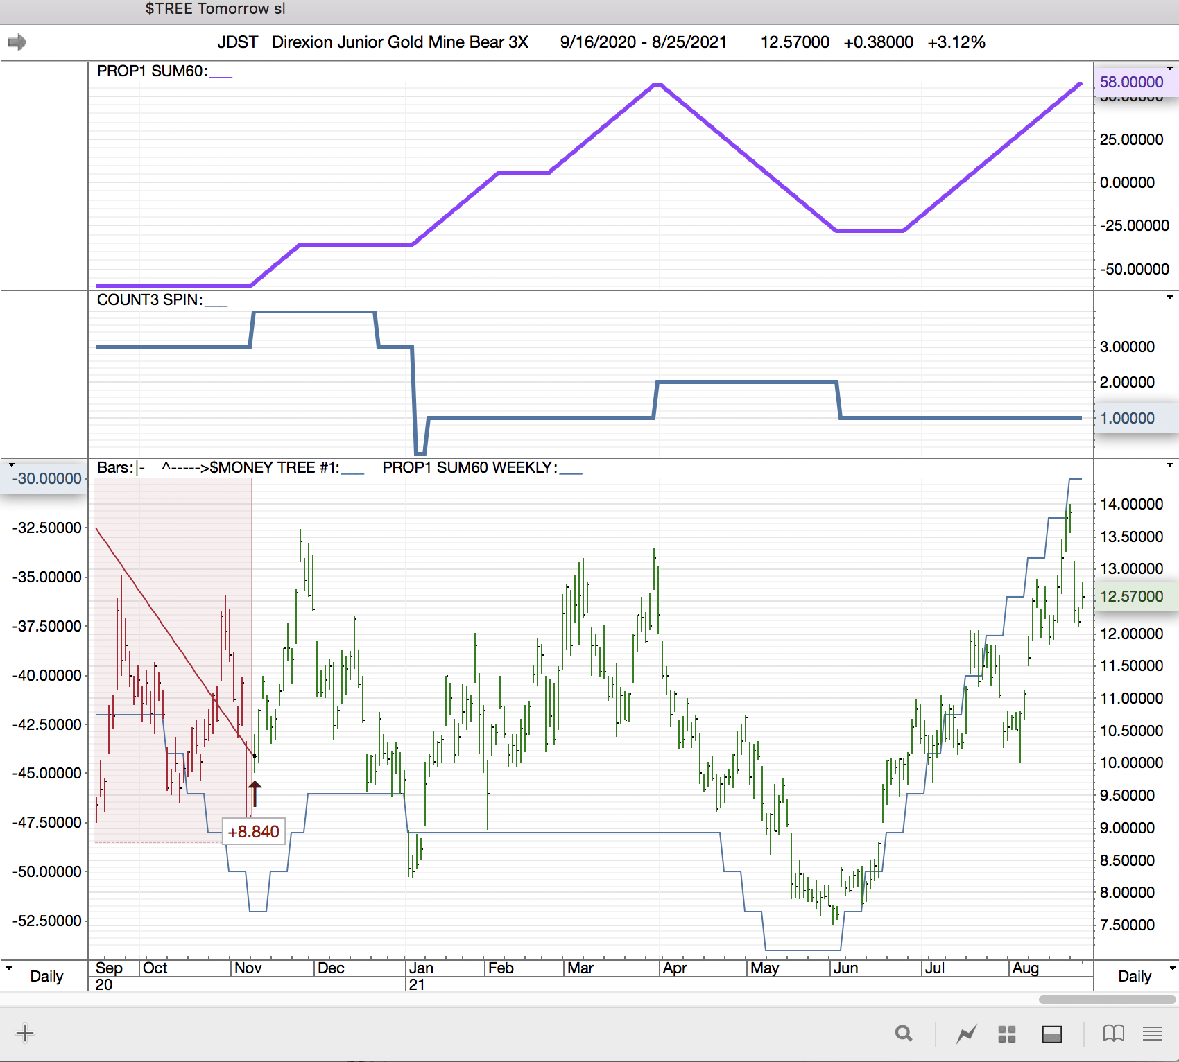Click the Bars legend label

click(115, 468)
